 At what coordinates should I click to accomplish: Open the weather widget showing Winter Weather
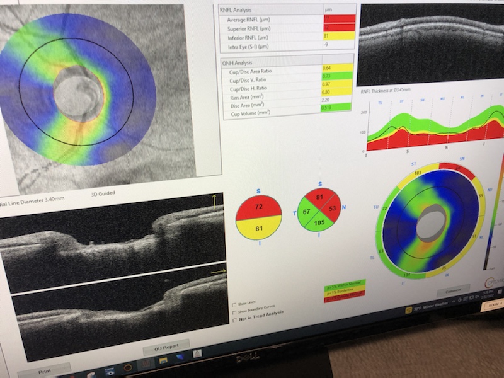point(427,307)
